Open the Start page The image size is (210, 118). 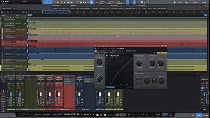point(180,2)
